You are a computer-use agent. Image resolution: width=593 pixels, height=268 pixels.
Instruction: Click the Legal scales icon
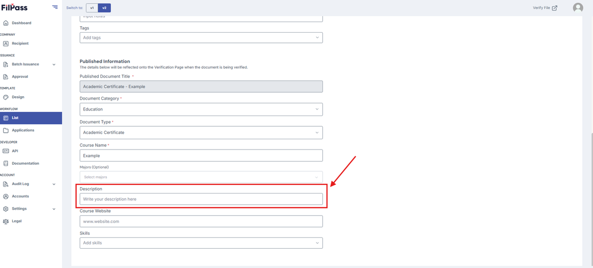point(5,221)
